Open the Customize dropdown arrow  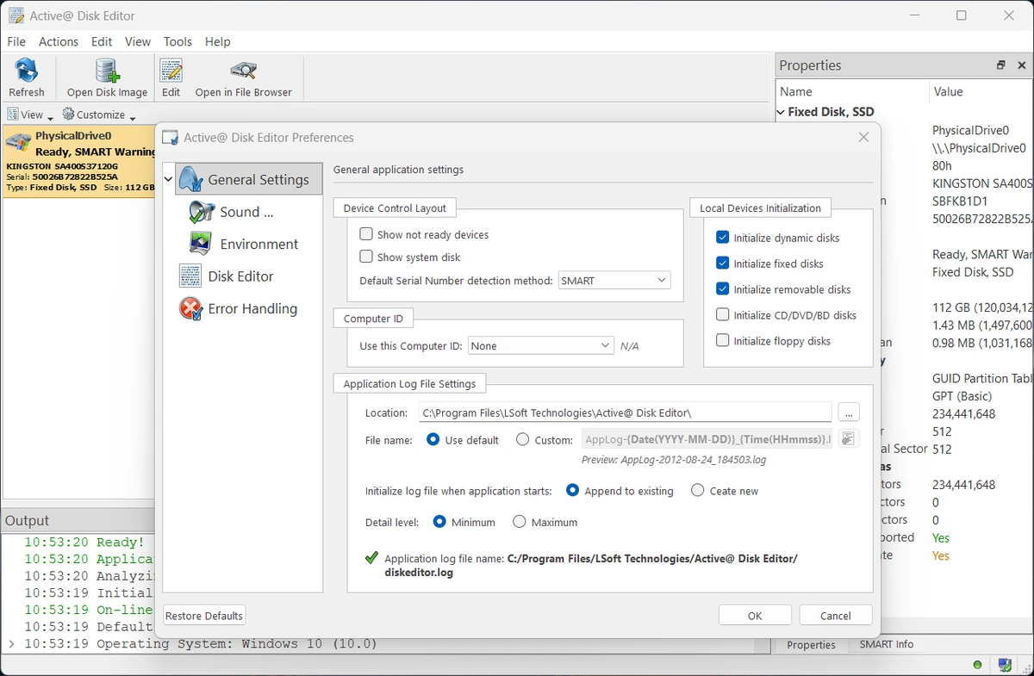[x=133, y=117]
